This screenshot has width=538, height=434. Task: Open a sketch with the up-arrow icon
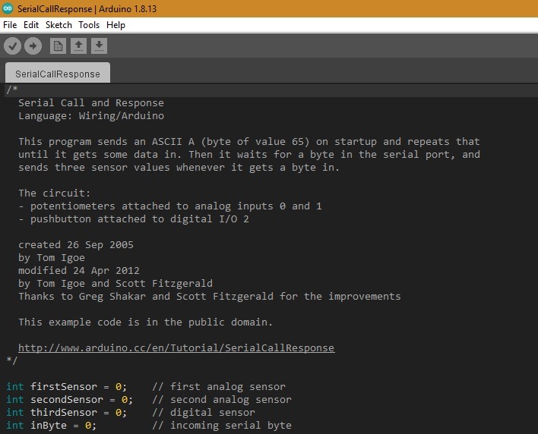[78, 46]
